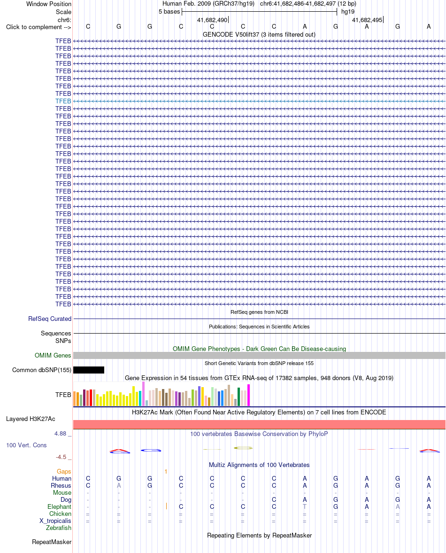
Task: Click the Scale track label
Action: pyautogui.click(x=63, y=12)
